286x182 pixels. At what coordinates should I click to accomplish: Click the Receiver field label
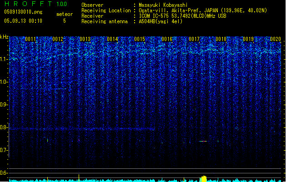(92, 16)
